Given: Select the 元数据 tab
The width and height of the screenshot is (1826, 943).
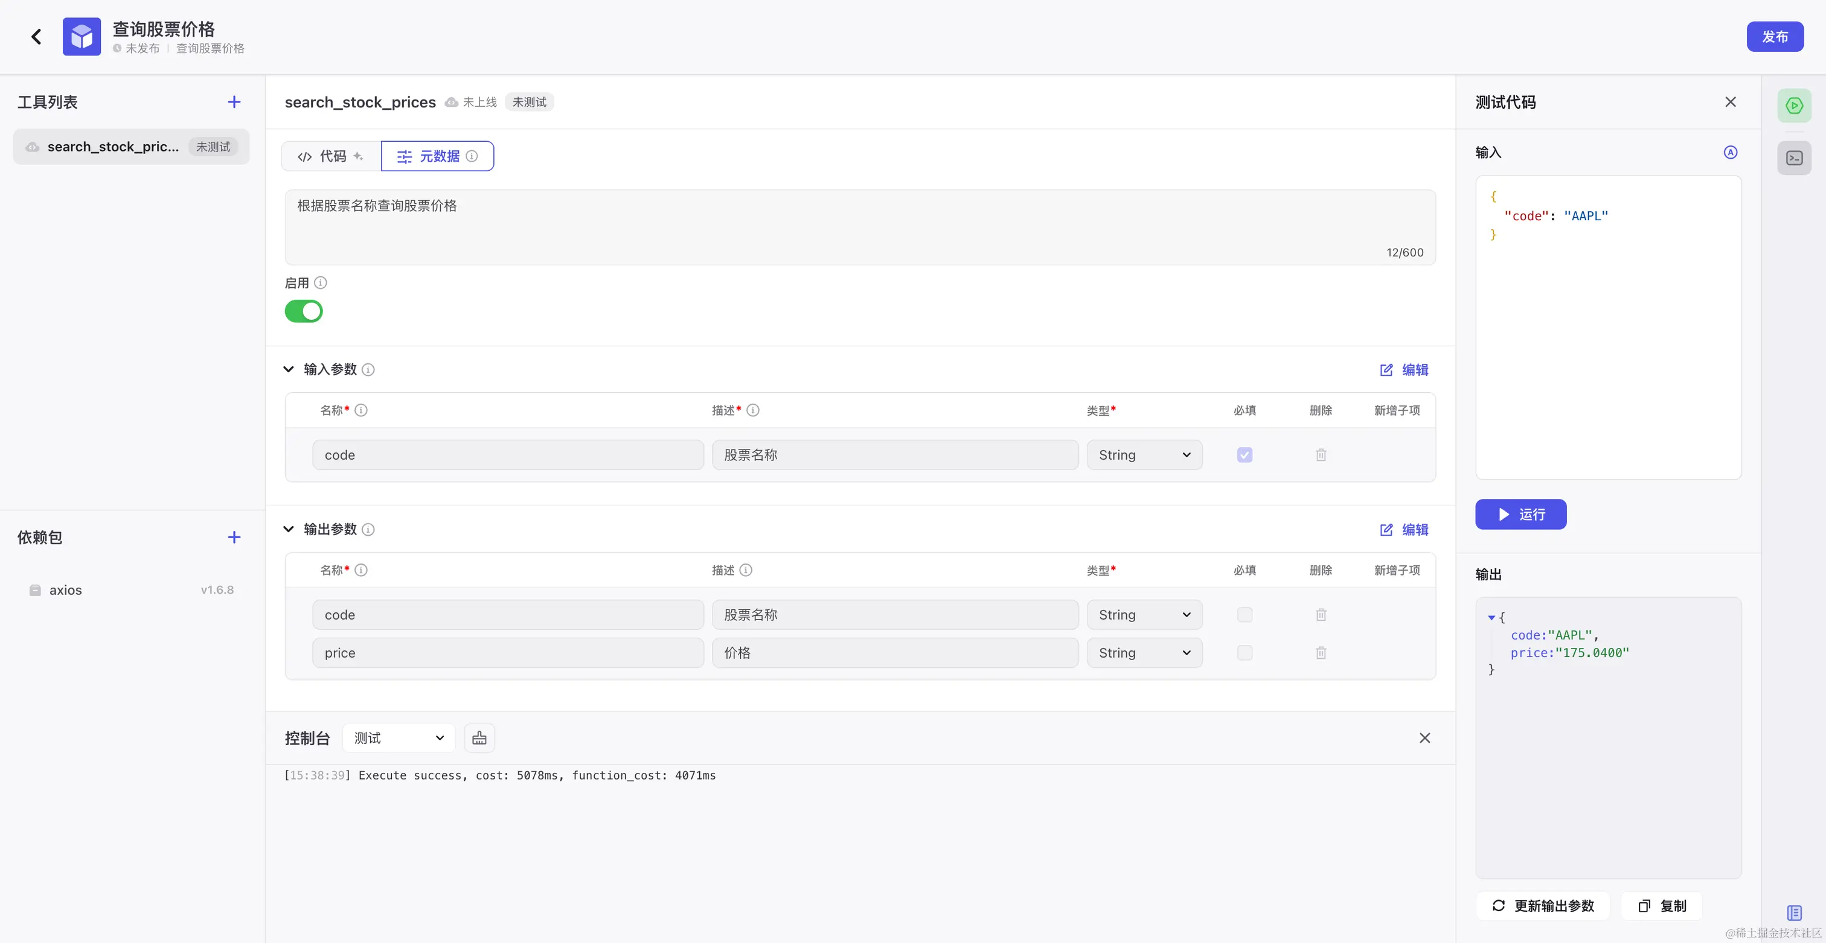Looking at the screenshot, I should 437,156.
